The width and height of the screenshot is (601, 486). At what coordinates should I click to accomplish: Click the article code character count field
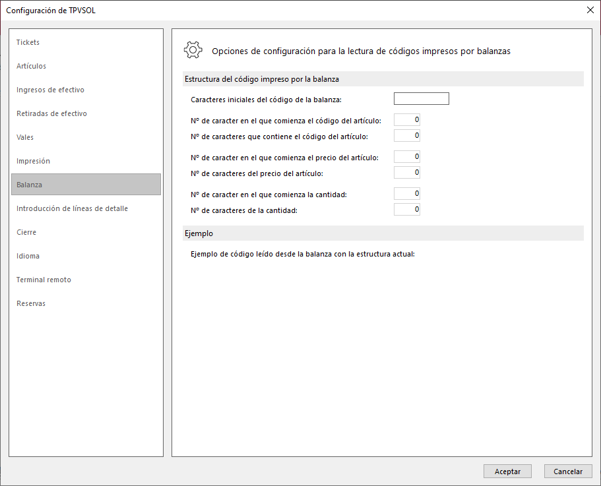click(x=406, y=136)
